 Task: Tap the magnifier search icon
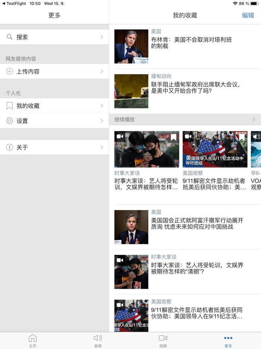click(x=9, y=37)
